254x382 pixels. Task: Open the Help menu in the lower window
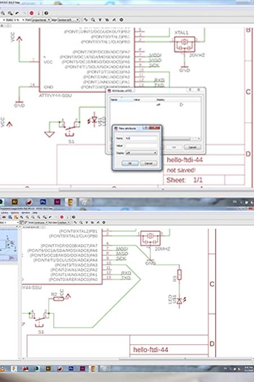[35, 213]
